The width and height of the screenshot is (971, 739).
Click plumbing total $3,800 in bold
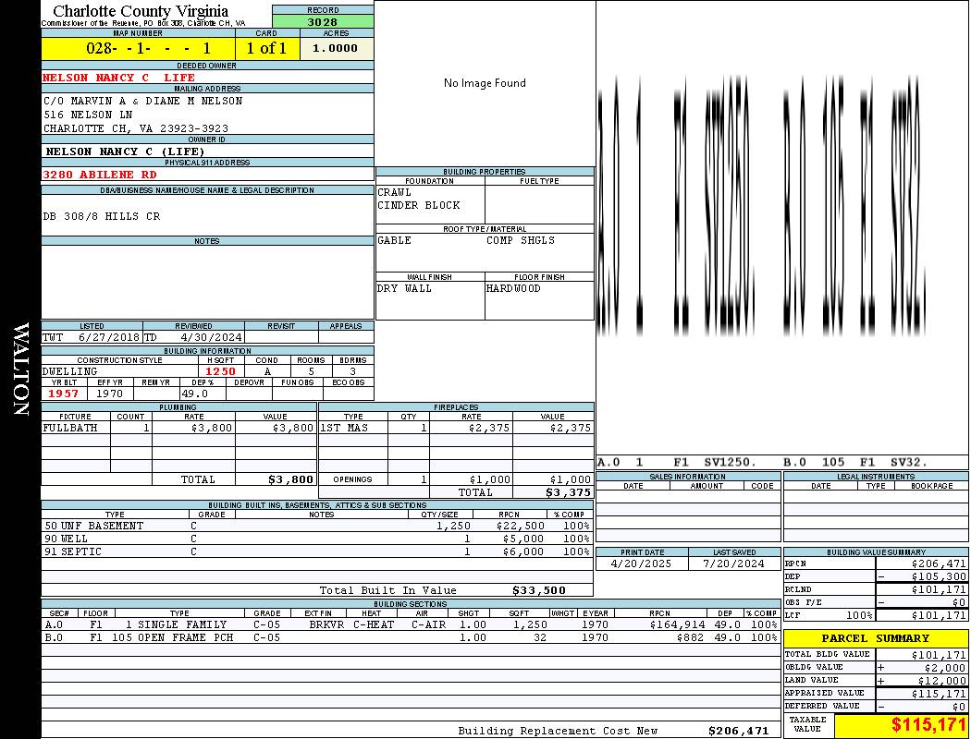(291, 479)
